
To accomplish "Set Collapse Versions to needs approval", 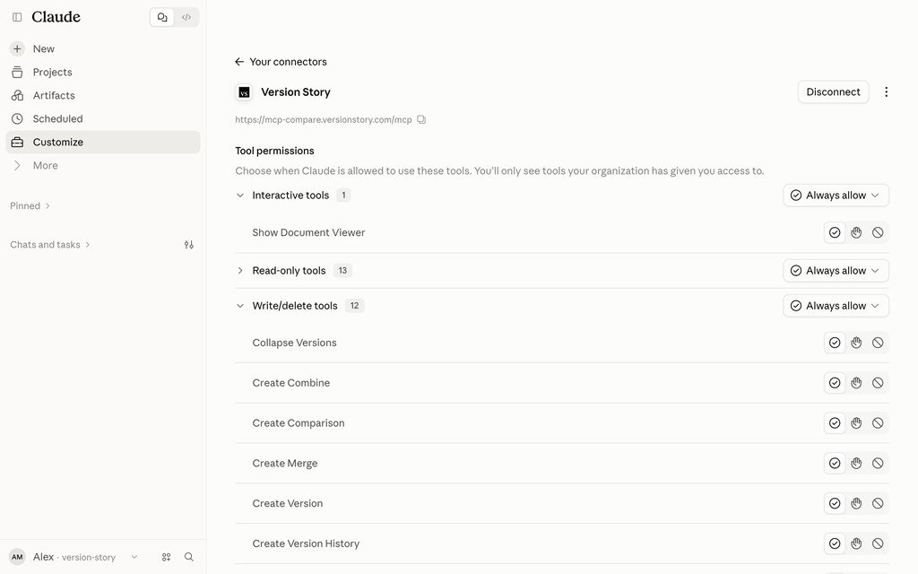I will pos(856,343).
